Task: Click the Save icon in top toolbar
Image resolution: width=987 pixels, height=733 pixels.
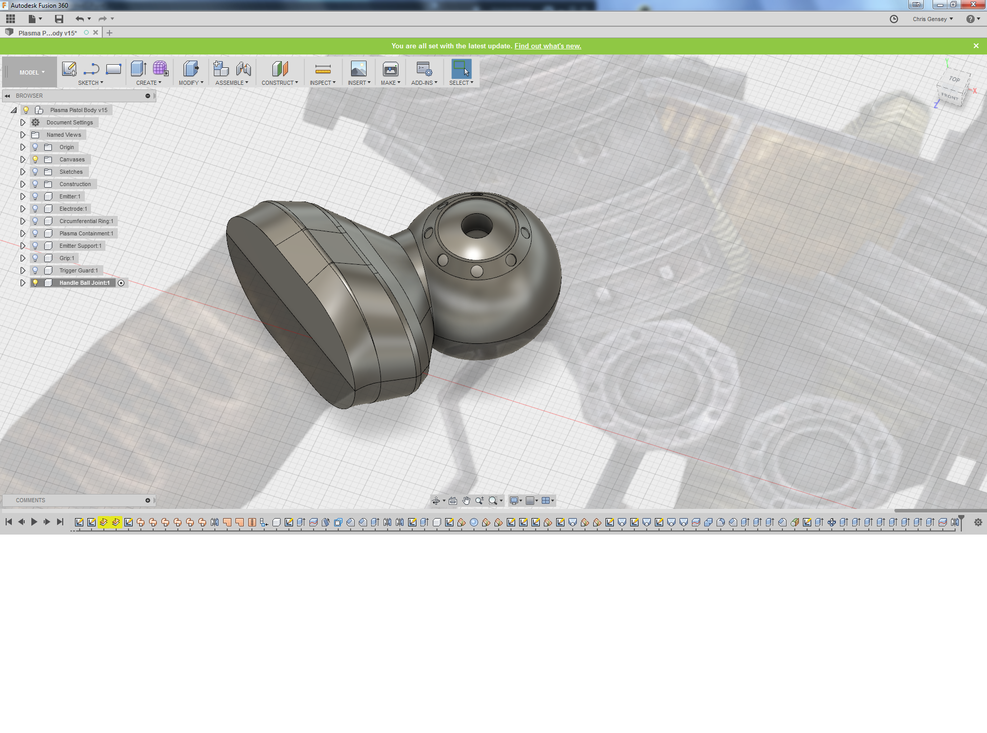Action: [x=59, y=19]
